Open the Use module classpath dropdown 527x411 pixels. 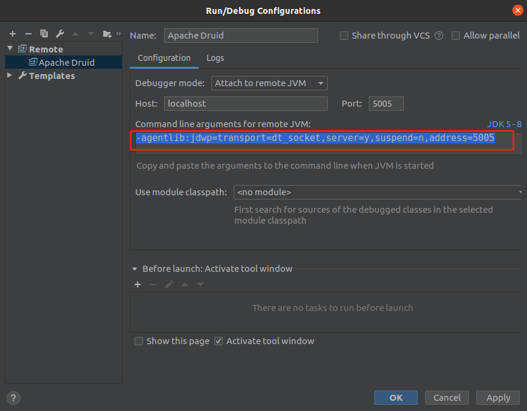click(377, 192)
